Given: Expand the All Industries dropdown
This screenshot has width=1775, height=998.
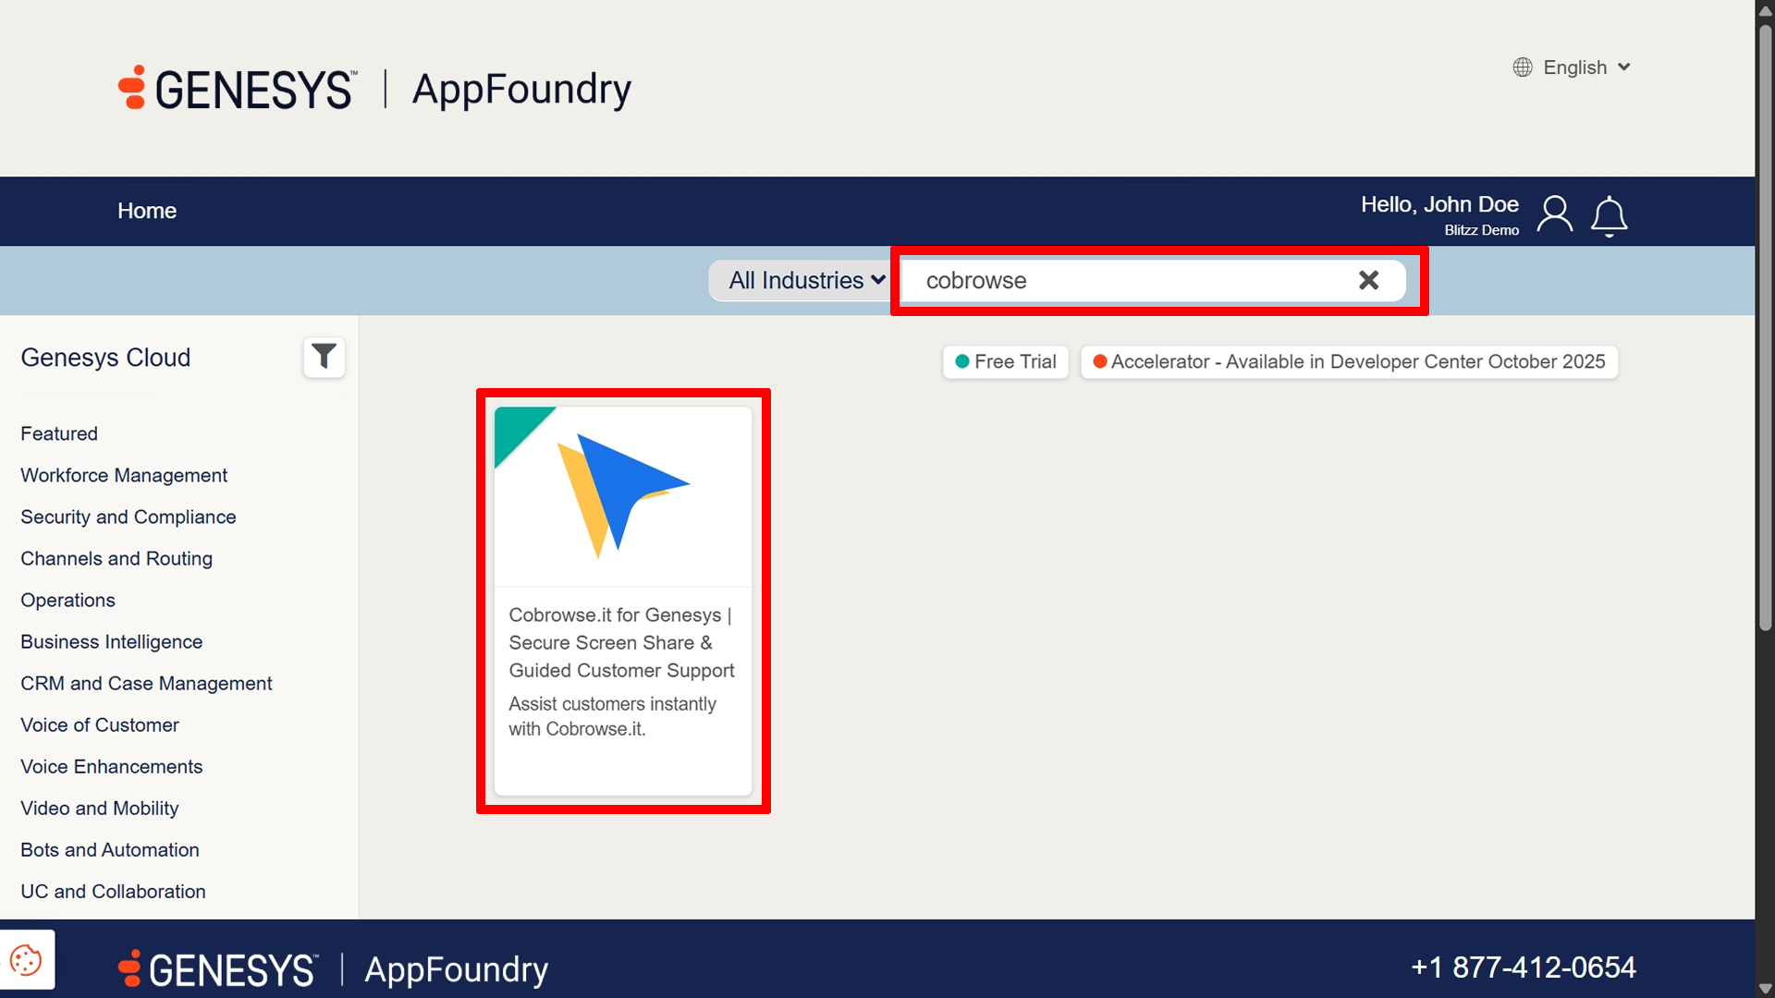Looking at the screenshot, I should [806, 280].
